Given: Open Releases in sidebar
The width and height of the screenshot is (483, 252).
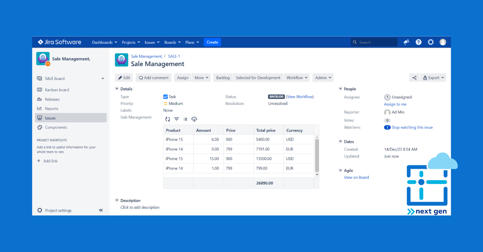Looking at the screenshot, I should click(x=70, y=99).
